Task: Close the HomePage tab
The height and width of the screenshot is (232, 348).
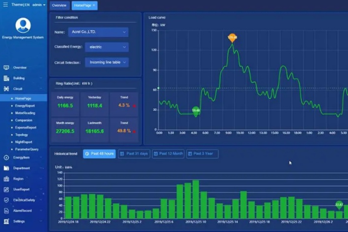Action: pos(94,5)
